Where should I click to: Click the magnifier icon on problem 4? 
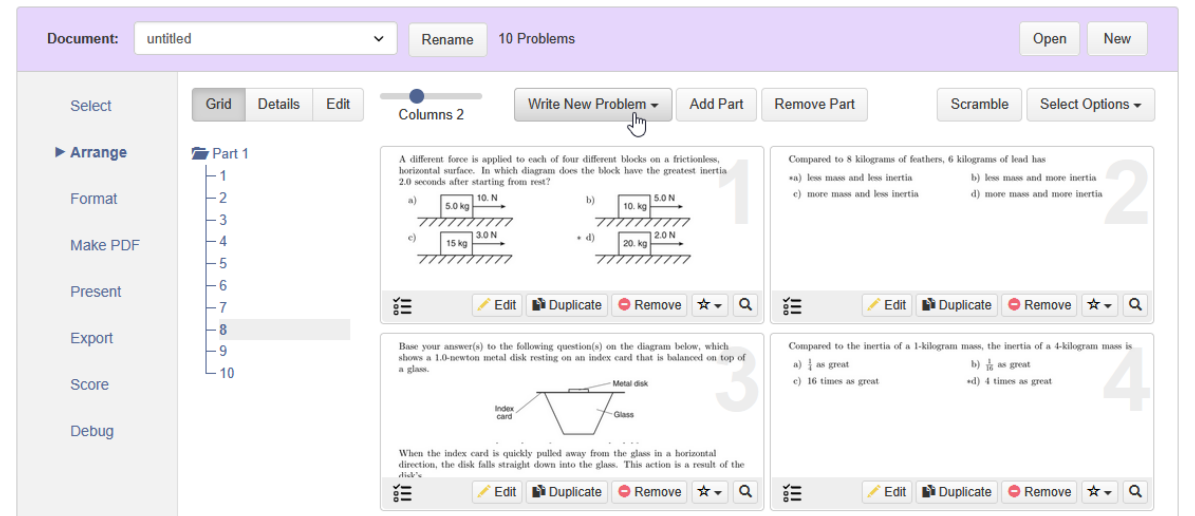(1135, 492)
